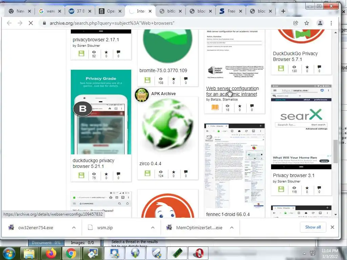The image size is (347, 260).
Task: Open Chrome from the taskbar
Action: point(71,253)
